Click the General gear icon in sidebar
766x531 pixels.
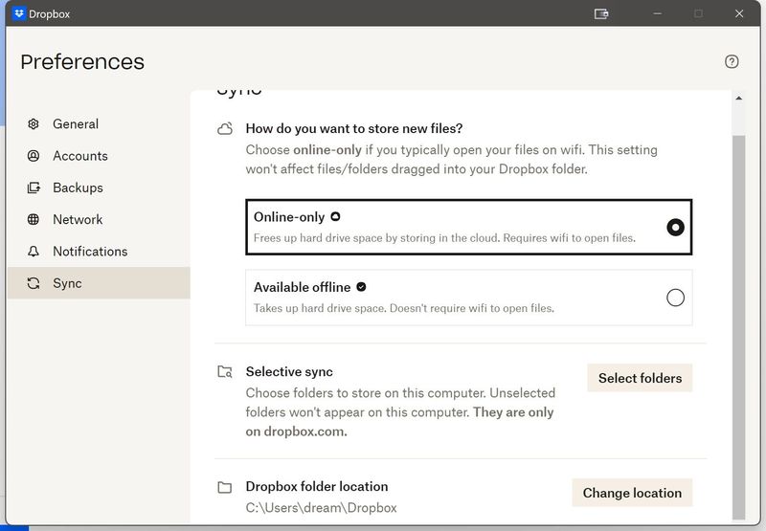(x=34, y=124)
